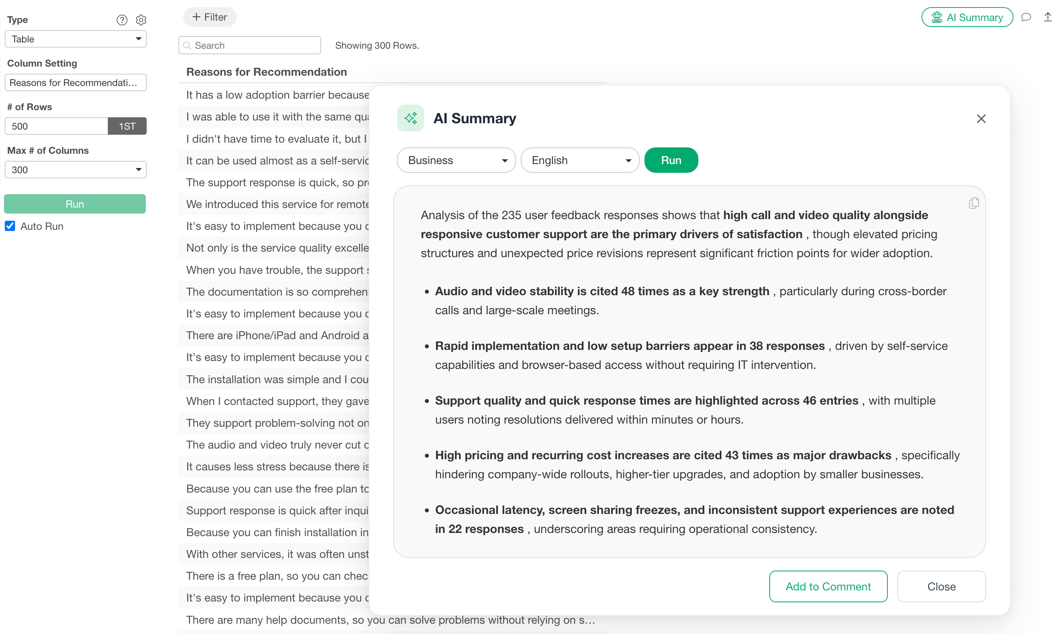
Task: Click Add to Comment button
Action: click(828, 586)
